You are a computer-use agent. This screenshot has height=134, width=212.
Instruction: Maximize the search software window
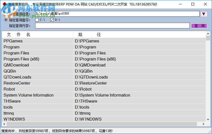coord(193,4)
